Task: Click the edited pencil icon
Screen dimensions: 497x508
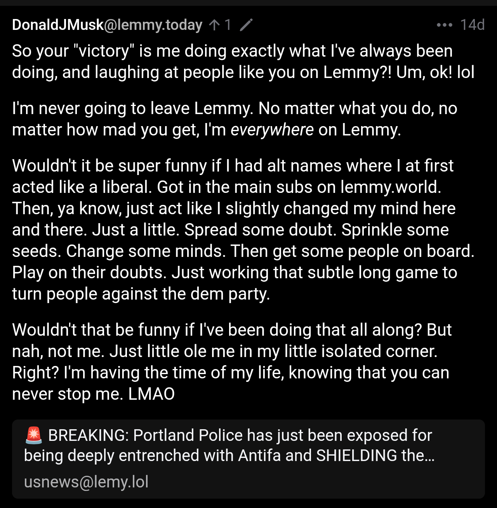Action: (246, 25)
